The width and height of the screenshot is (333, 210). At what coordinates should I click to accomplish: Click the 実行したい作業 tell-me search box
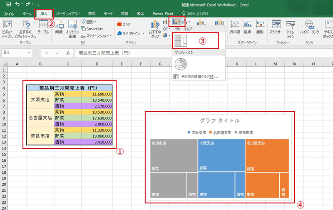coord(195,14)
